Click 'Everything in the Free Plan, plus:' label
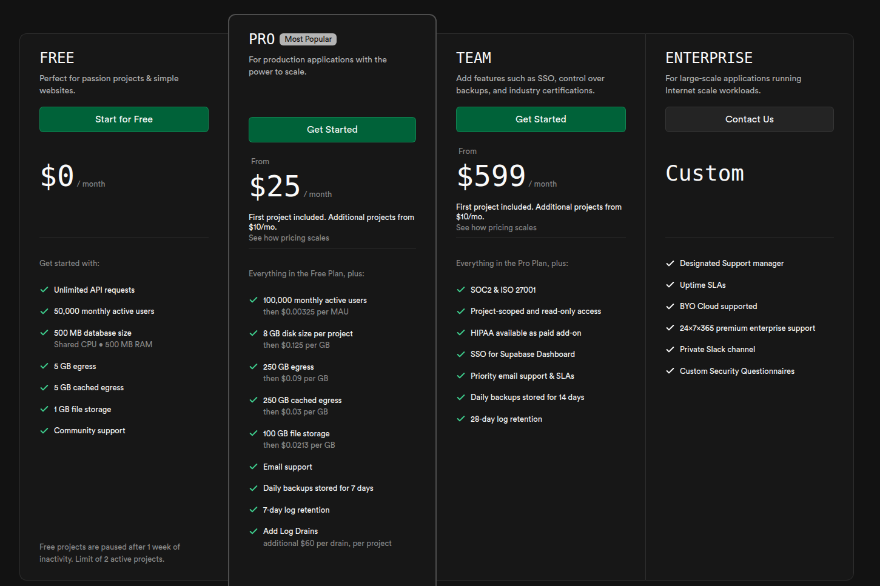 pyautogui.click(x=306, y=274)
